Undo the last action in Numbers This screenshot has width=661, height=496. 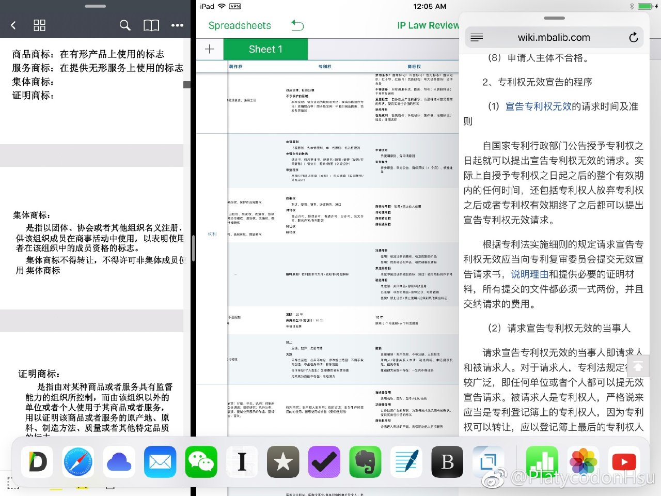(298, 25)
